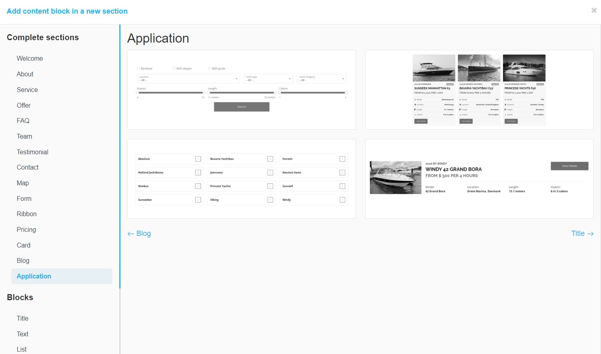Select the Service section category
601x354 pixels.
click(x=27, y=90)
